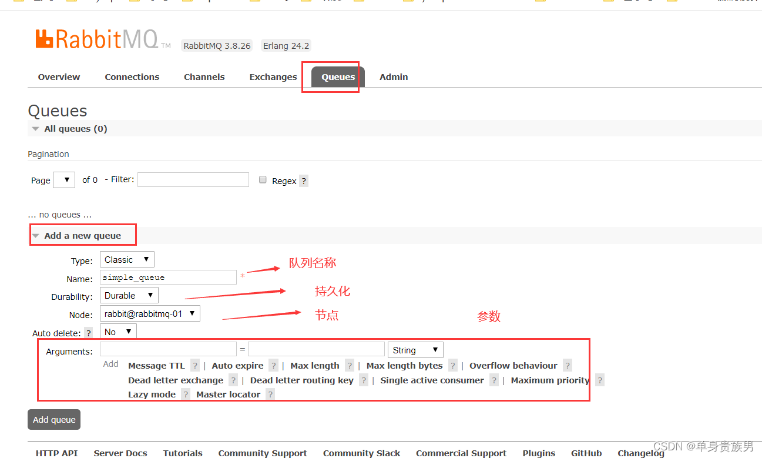Open help icon for Master locator
This screenshot has width=762, height=458.
coord(270,395)
